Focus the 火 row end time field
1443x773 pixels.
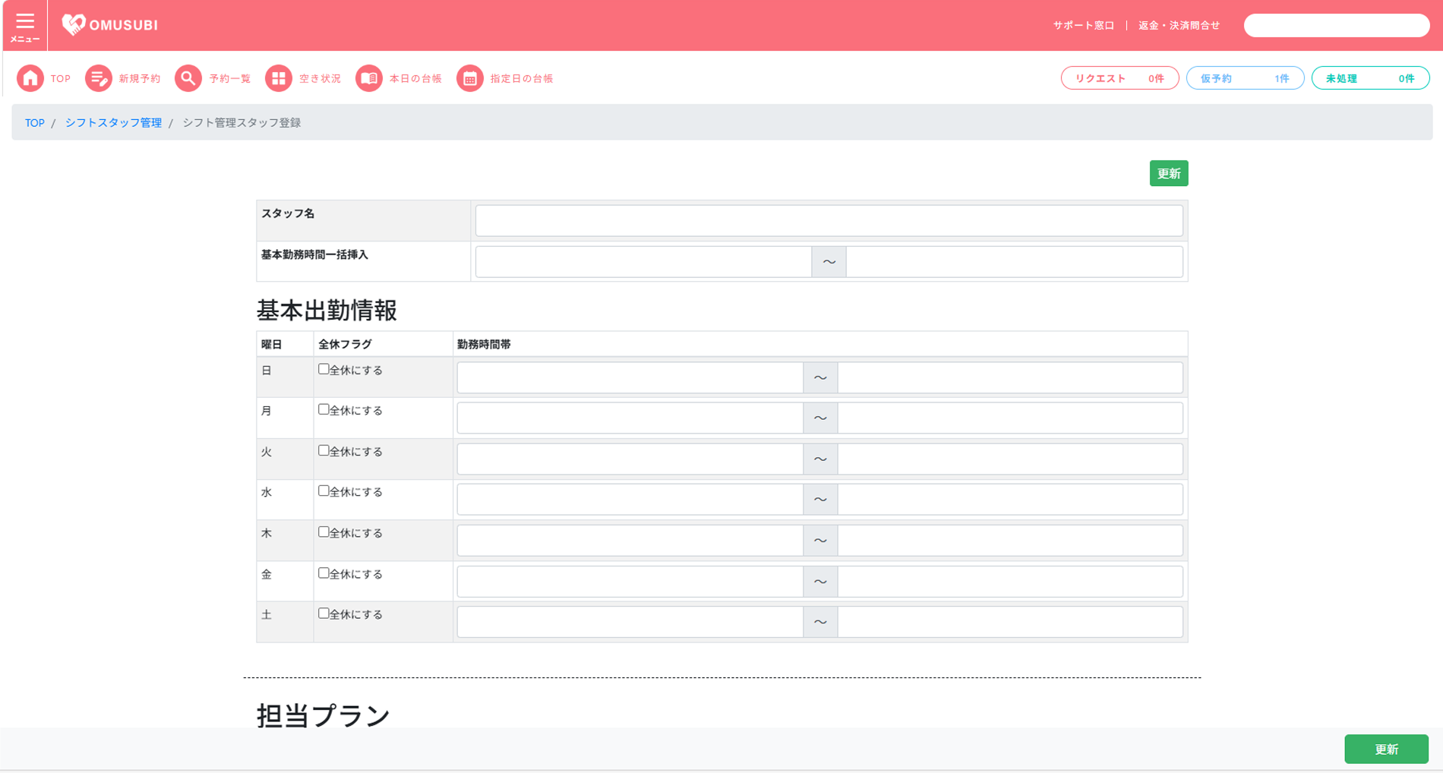coord(1010,459)
